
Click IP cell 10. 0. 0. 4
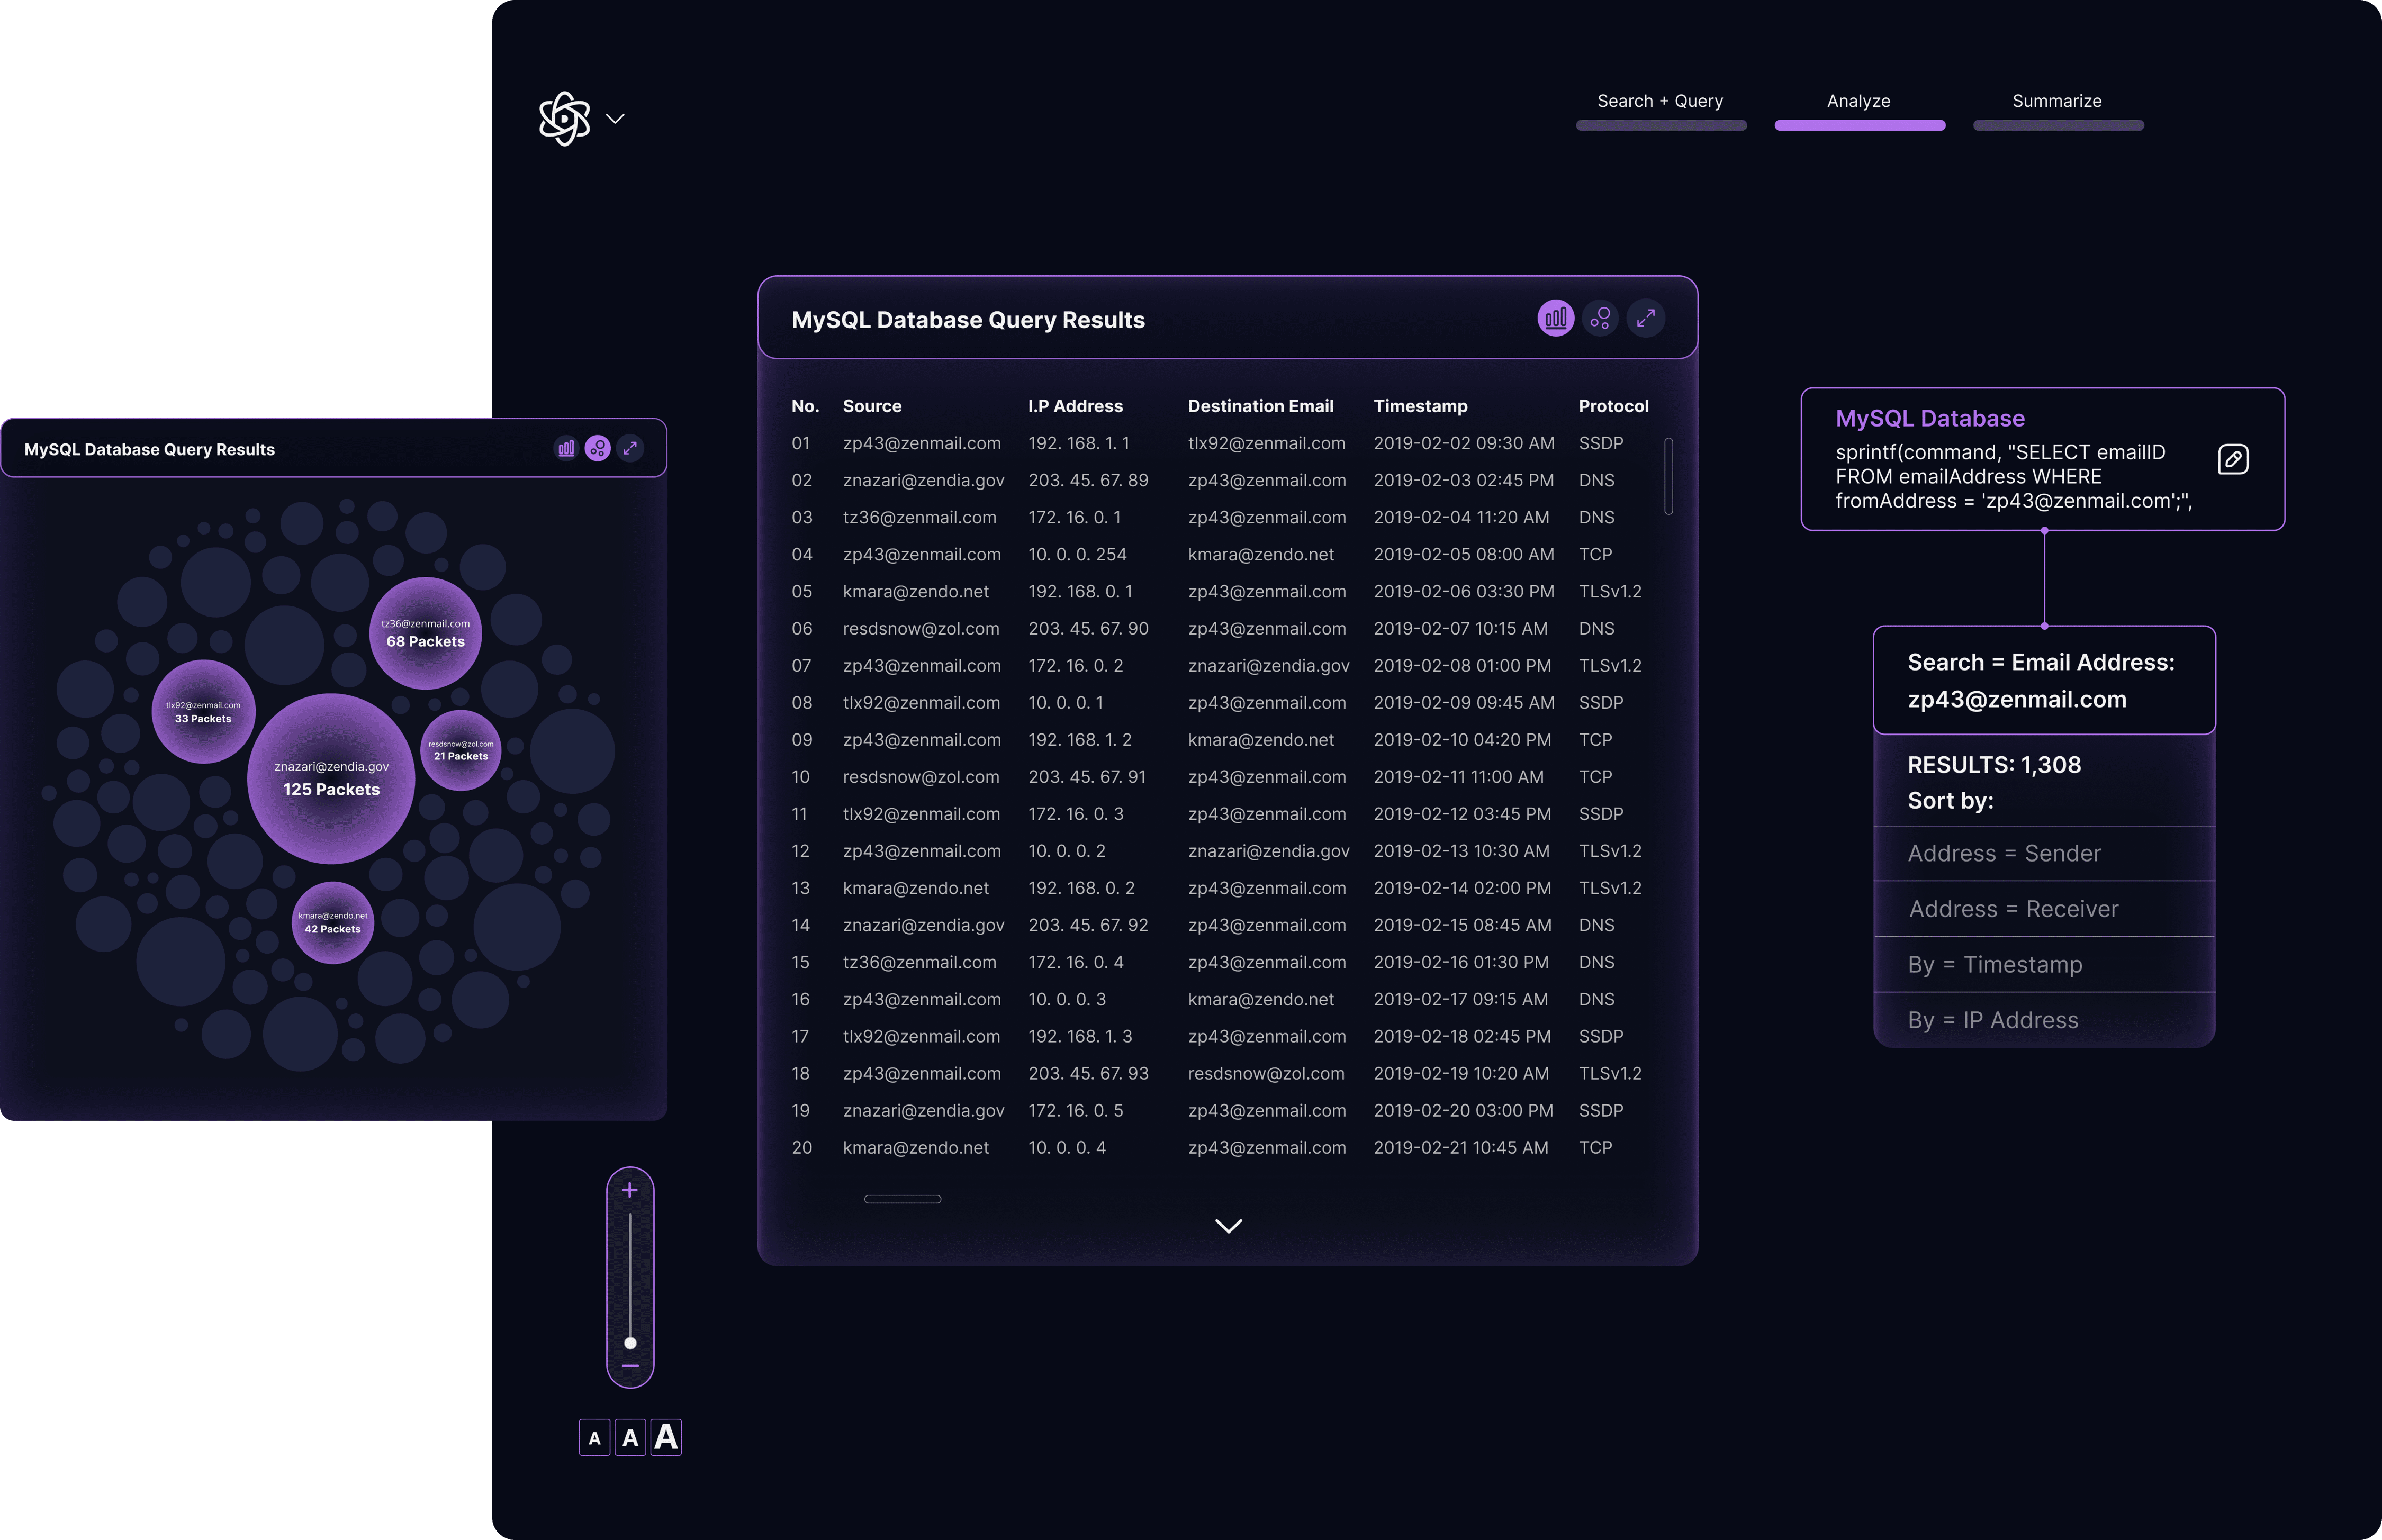pos(1067,1147)
